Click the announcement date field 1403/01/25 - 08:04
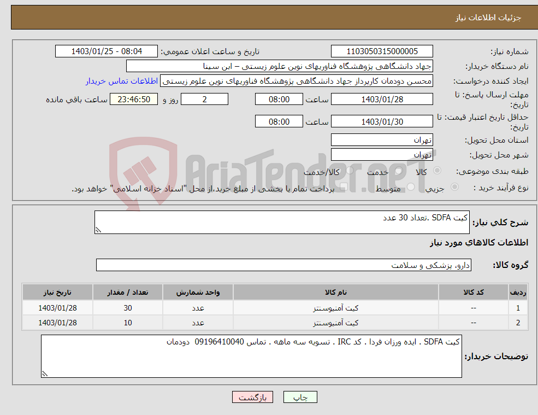 [107, 51]
